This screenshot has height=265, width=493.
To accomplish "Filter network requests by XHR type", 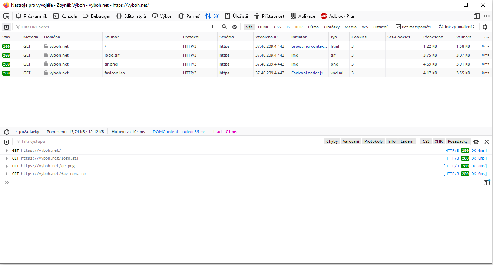I will (x=299, y=27).
